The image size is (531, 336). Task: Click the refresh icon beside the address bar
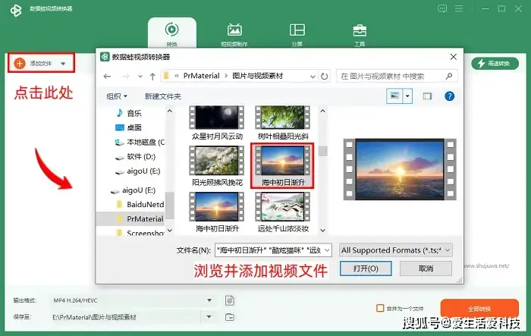[325, 76]
